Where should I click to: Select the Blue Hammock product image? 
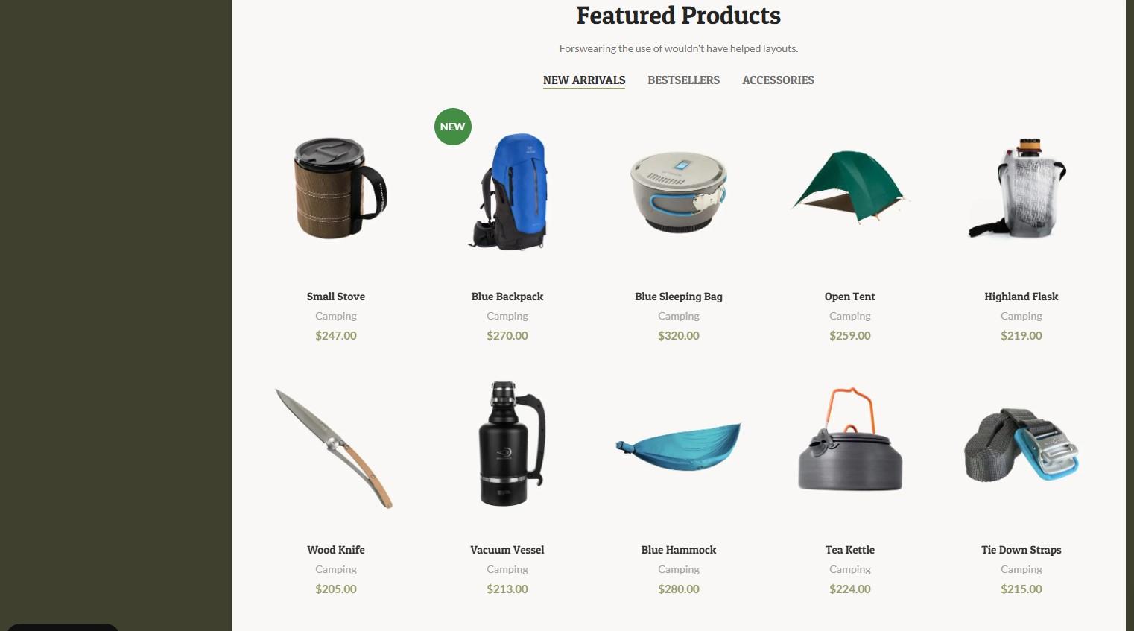coord(679,445)
